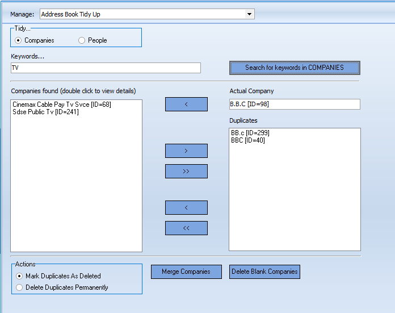Click the single left arrow beside Actual Company

(186, 104)
